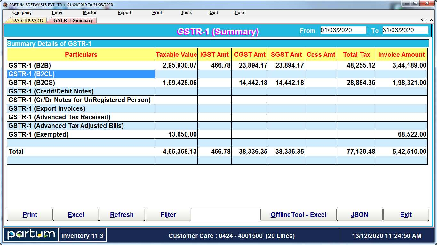Open the Company menu

[x=22, y=13]
